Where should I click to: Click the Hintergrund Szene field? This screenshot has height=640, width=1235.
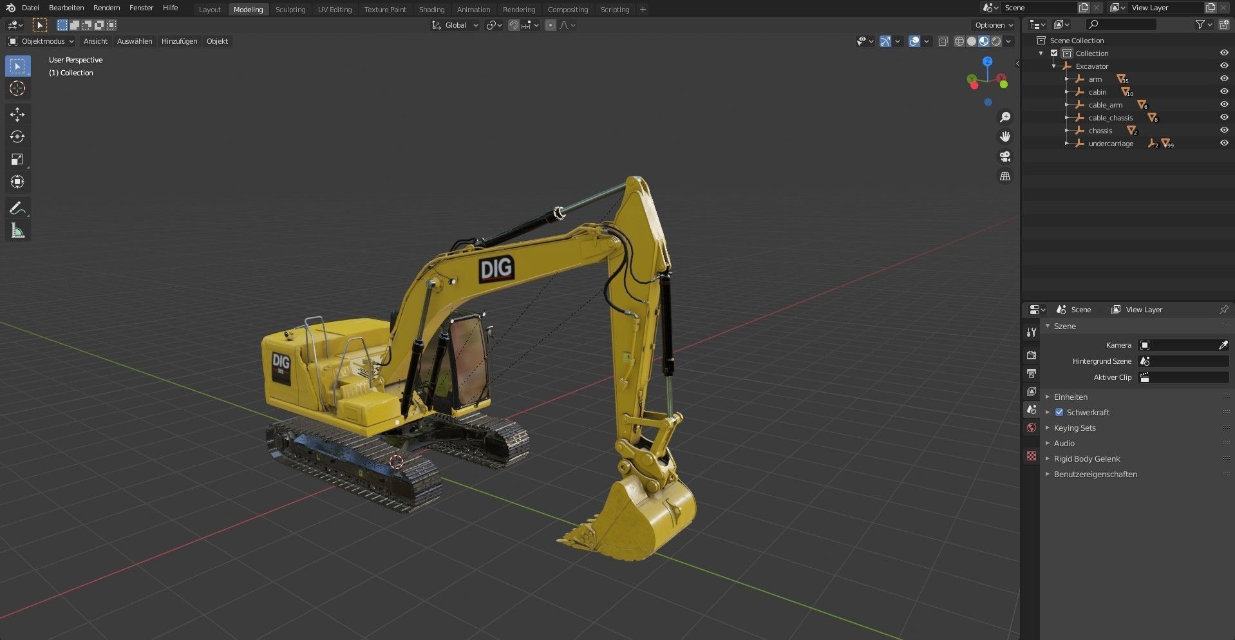click(x=1183, y=361)
